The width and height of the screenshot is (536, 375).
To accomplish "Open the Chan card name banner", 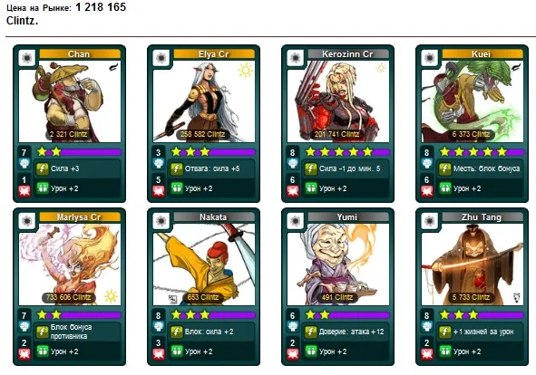I will 80,54.
